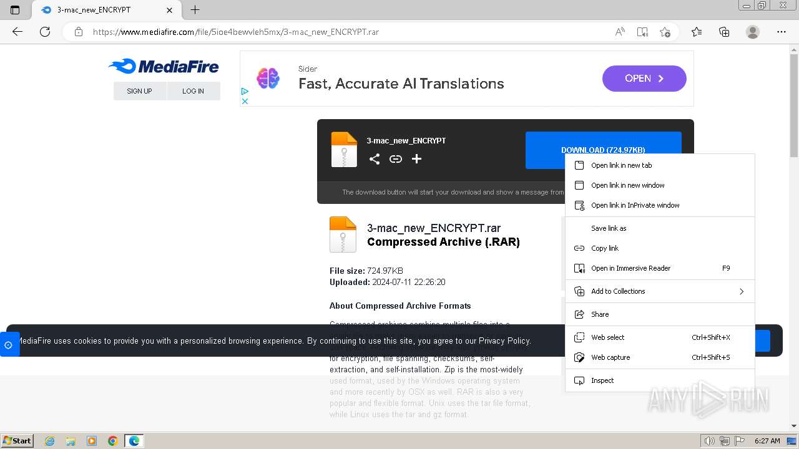799x449 pixels.
Task: Select Web capture option
Action: click(x=660, y=357)
